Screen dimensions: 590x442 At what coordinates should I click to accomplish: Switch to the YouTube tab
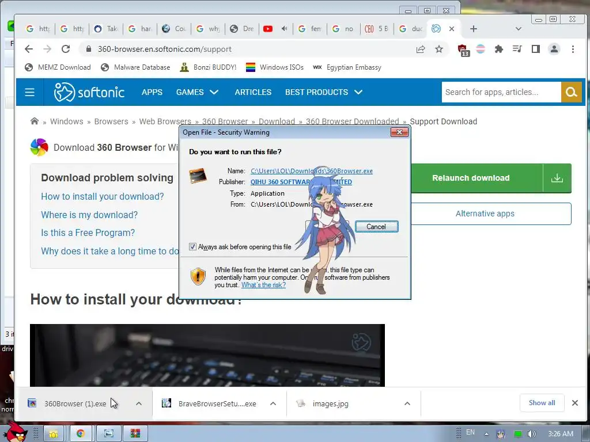click(268, 29)
